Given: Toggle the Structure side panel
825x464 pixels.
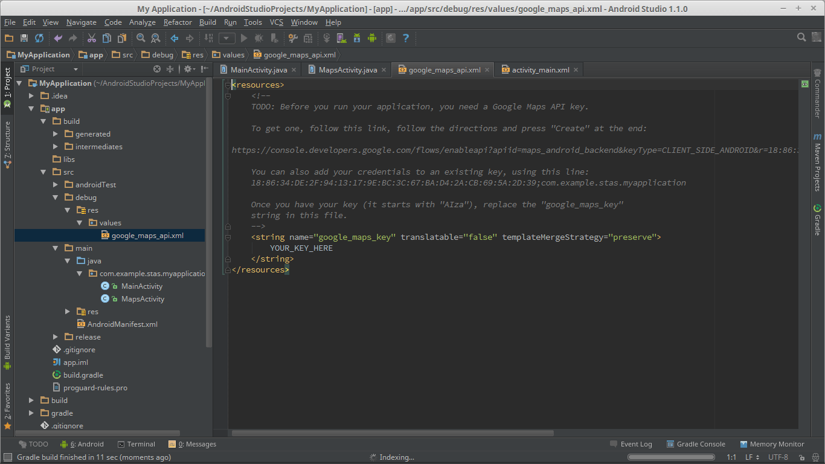Looking at the screenshot, I should coord(7,144).
